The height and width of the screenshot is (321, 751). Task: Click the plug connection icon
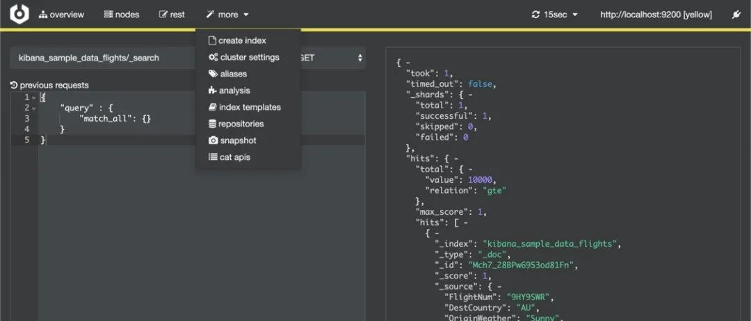click(736, 15)
